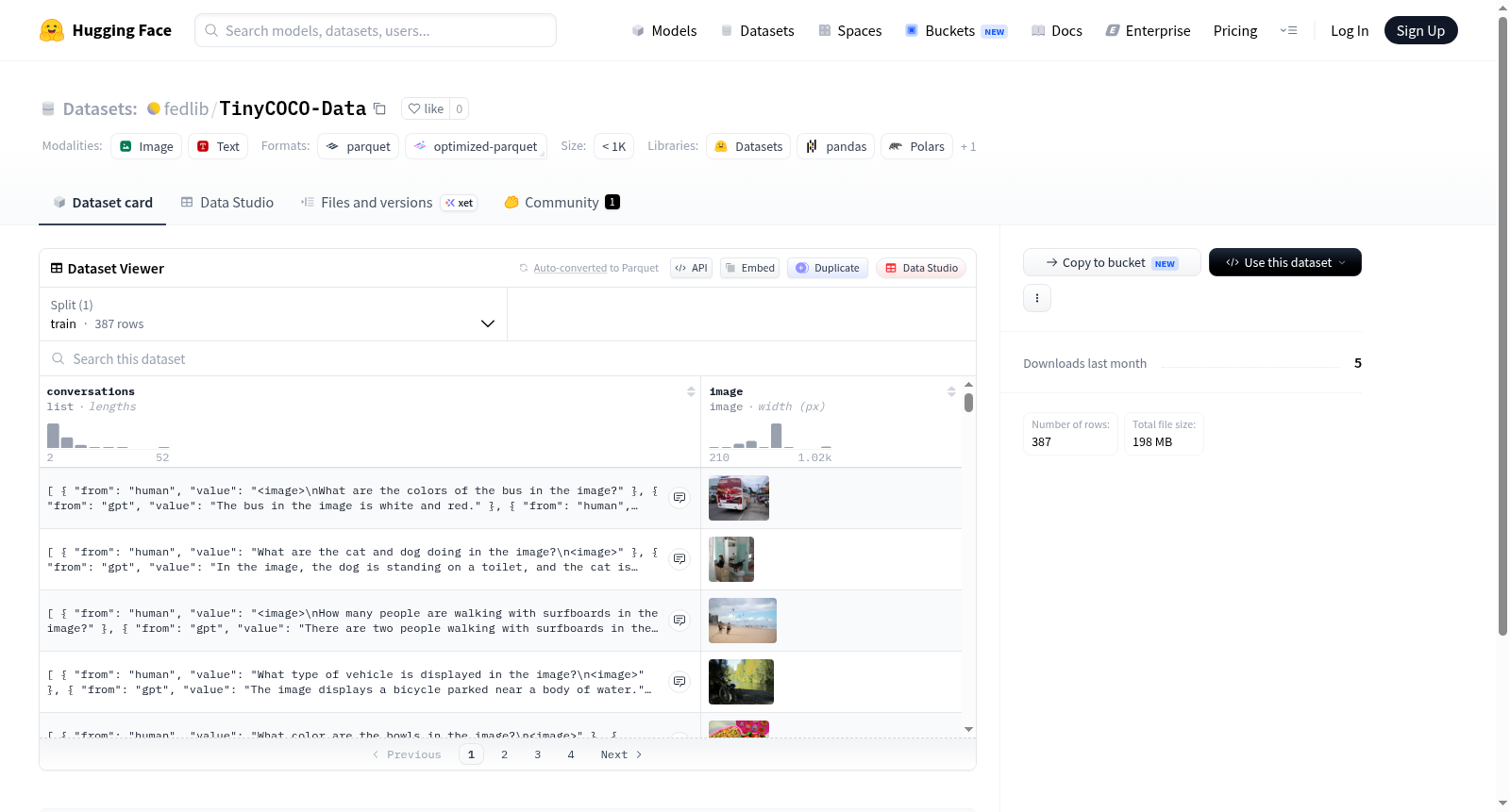The height and width of the screenshot is (812, 1510).
Task: Click the dataset table vertical scrollbar thumb
Action: (x=968, y=403)
